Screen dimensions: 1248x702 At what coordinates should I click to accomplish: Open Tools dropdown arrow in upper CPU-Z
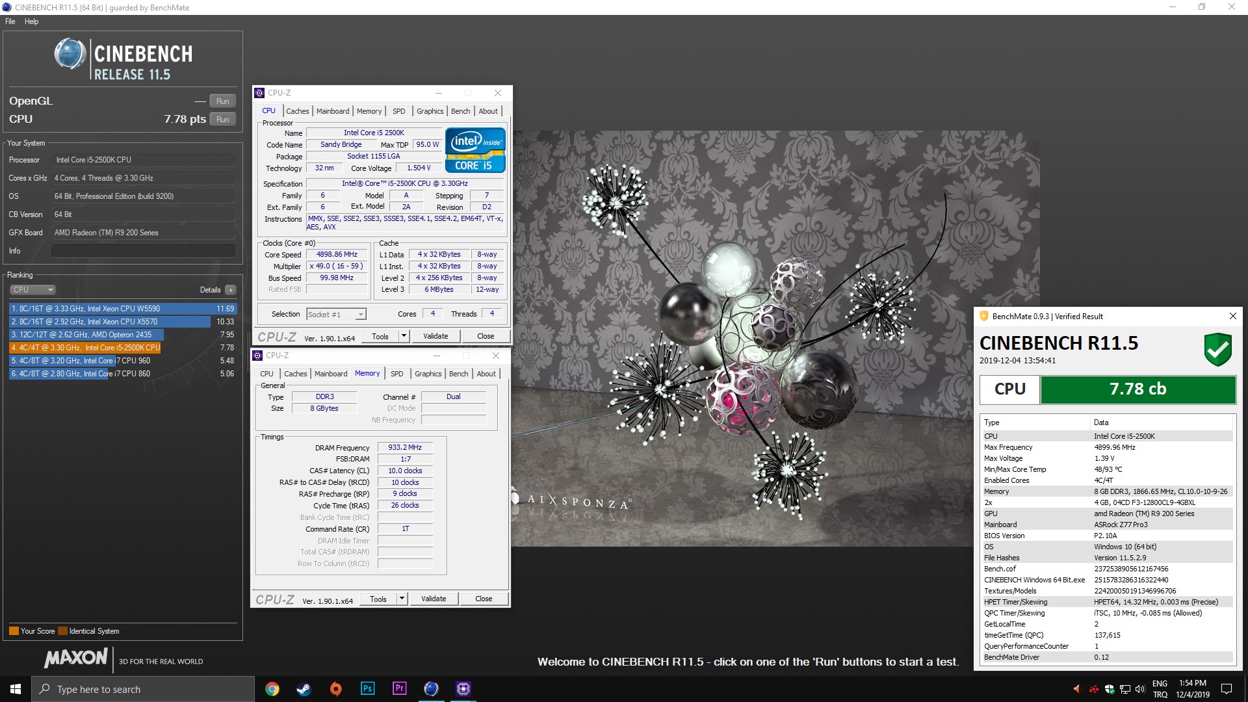pyautogui.click(x=404, y=336)
